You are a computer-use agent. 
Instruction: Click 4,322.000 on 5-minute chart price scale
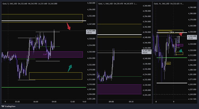pos(91,65)
